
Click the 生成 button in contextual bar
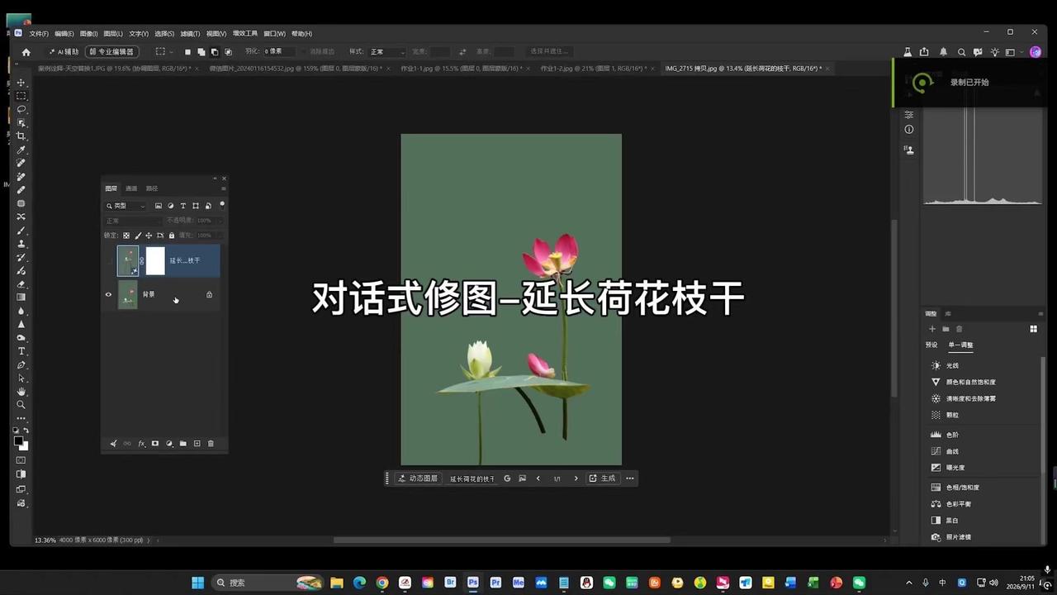point(603,478)
